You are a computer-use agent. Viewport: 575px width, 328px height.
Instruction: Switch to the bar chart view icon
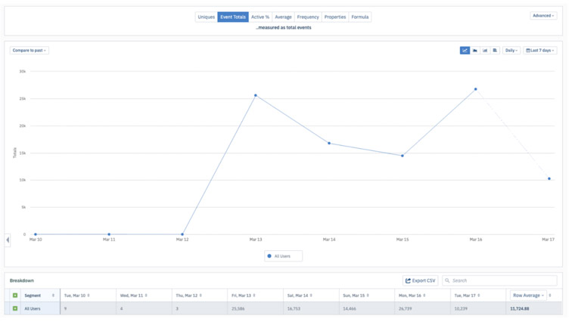pos(485,51)
